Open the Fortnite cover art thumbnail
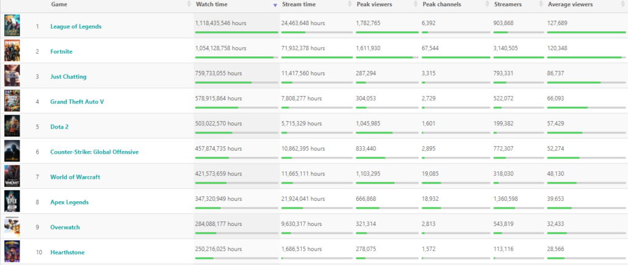The width and height of the screenshot is (628, 265). 12,51
